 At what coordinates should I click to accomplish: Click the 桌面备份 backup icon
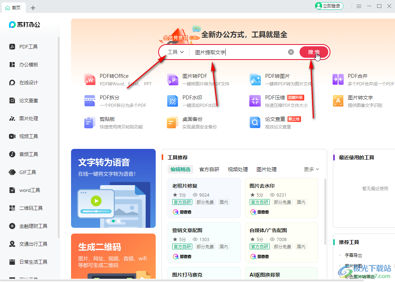pos(173,122)
